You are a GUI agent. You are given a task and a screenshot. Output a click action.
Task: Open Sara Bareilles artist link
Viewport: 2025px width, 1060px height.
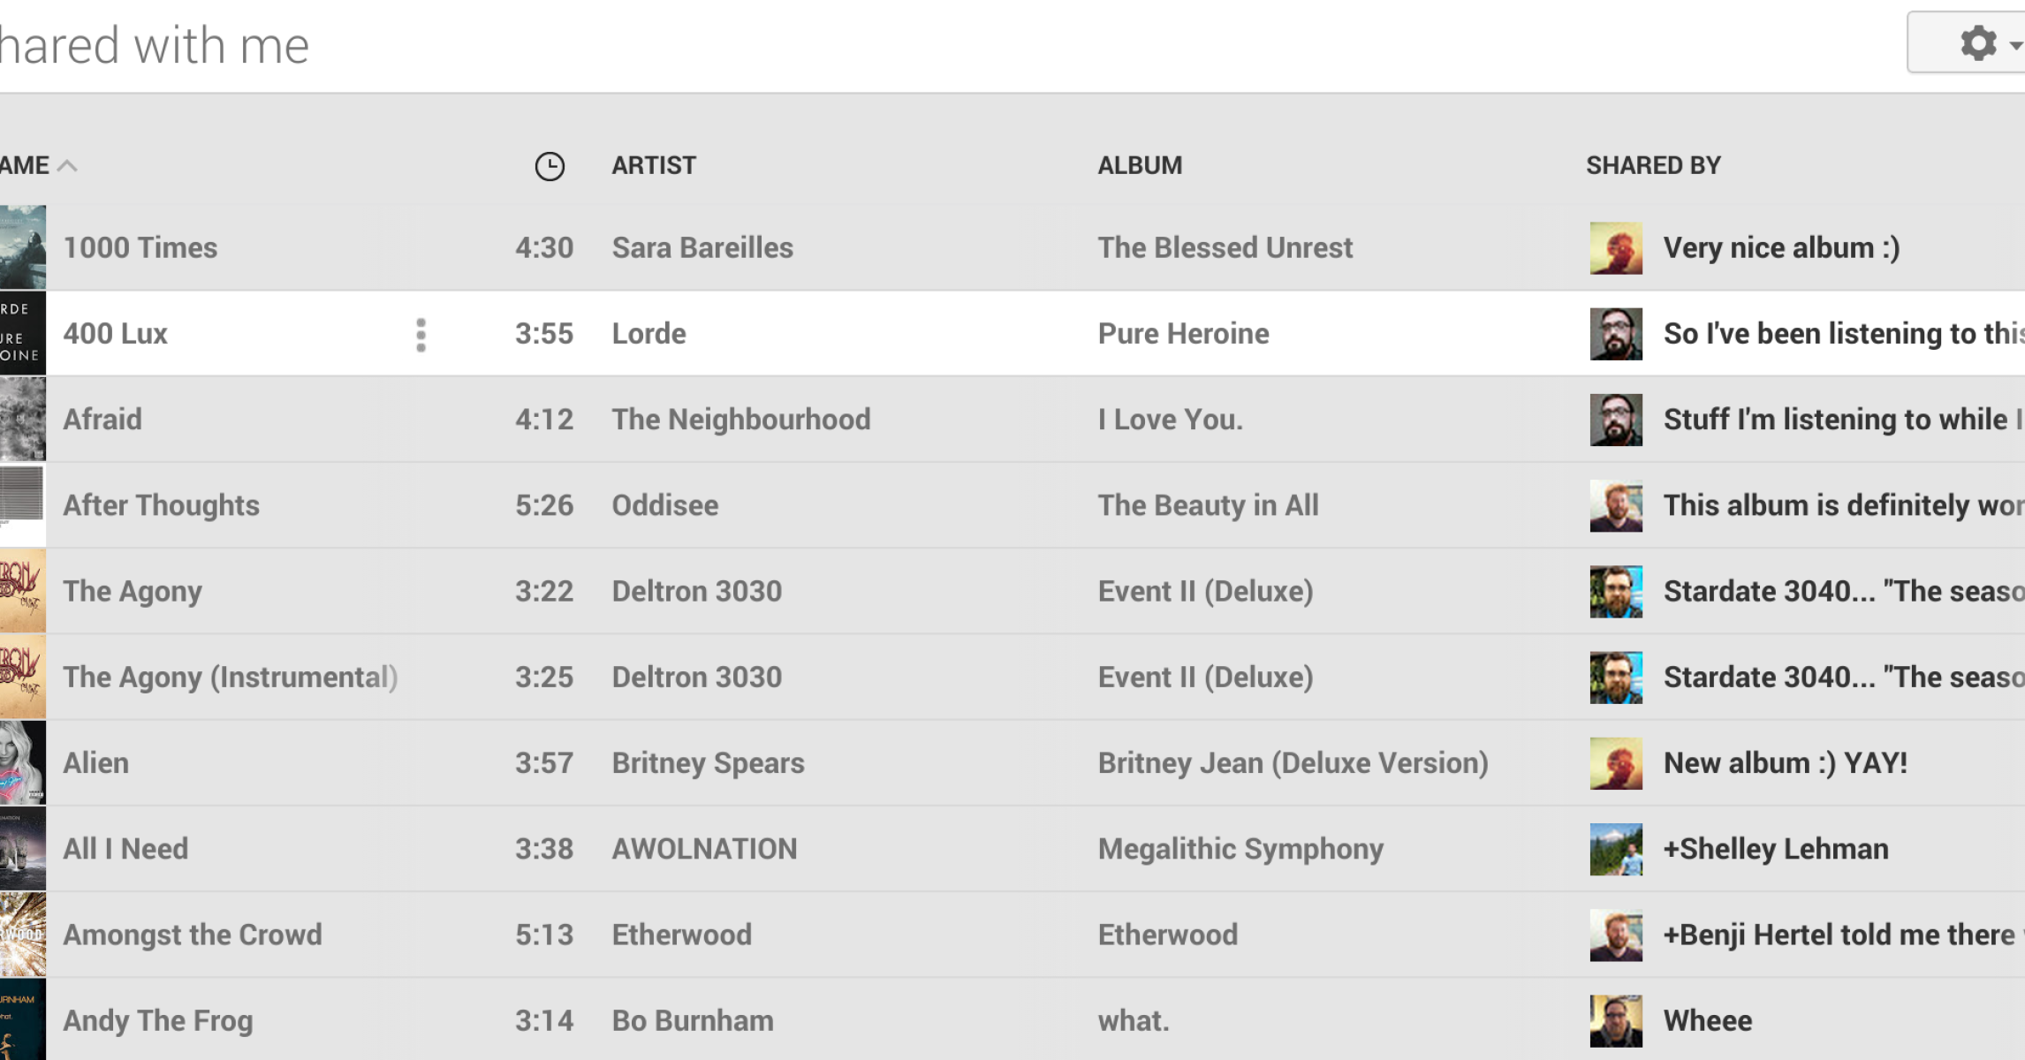click(702, 247)
